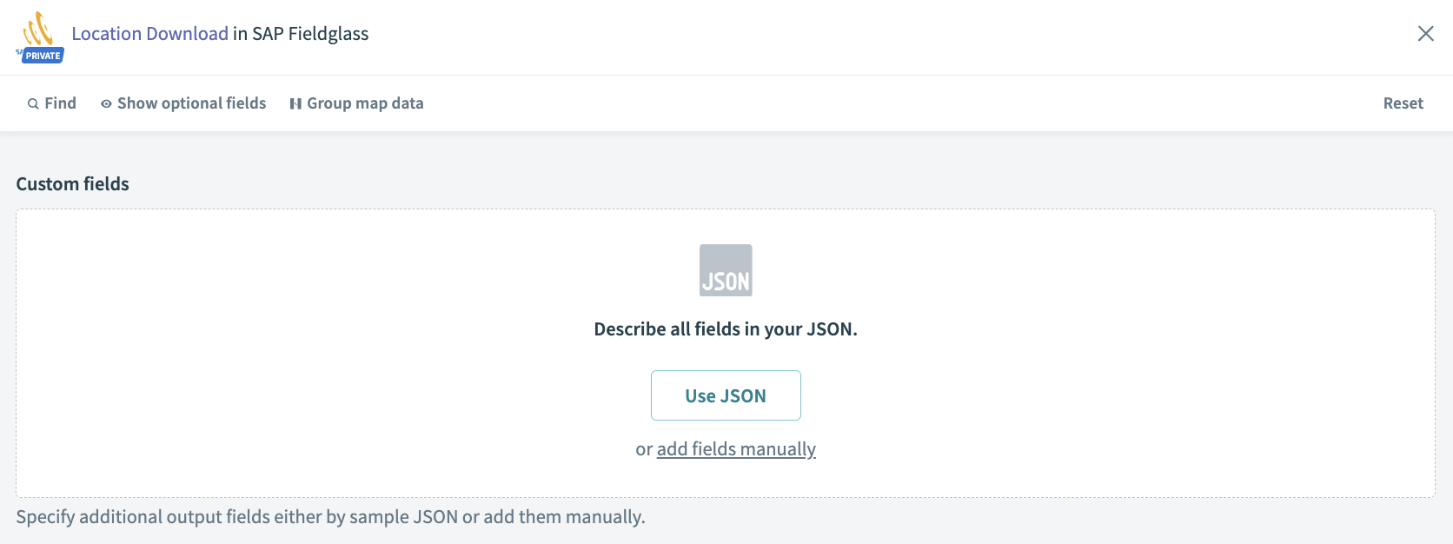
Task: Click the PRIVATE badge under the logo
Action: 43,56
